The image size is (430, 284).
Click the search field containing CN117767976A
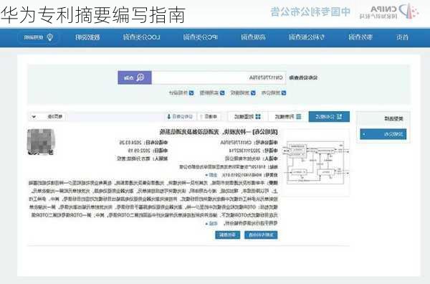tap(219, 77)
